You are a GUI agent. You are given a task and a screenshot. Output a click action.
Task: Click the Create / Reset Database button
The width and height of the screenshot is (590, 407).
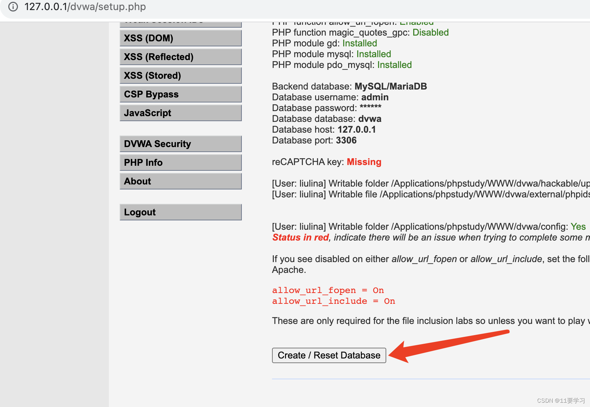tap(329, 355)
